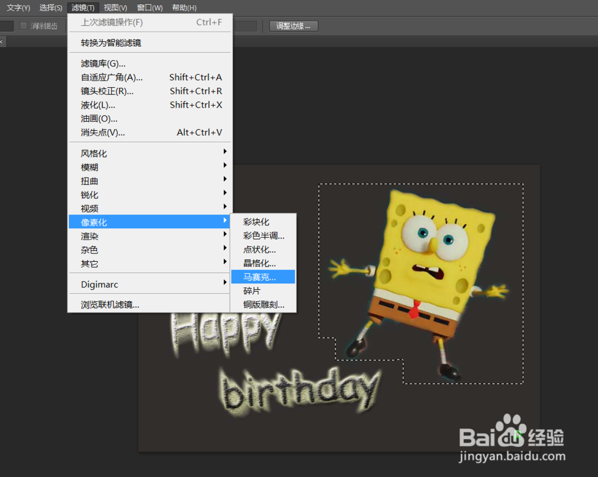Open 晶格化... filter
The image size is (598, 477).
pyautogui.click(x=263, y=263)
